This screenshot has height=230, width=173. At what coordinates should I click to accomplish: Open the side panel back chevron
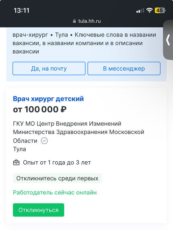click(x=168, y=40)
